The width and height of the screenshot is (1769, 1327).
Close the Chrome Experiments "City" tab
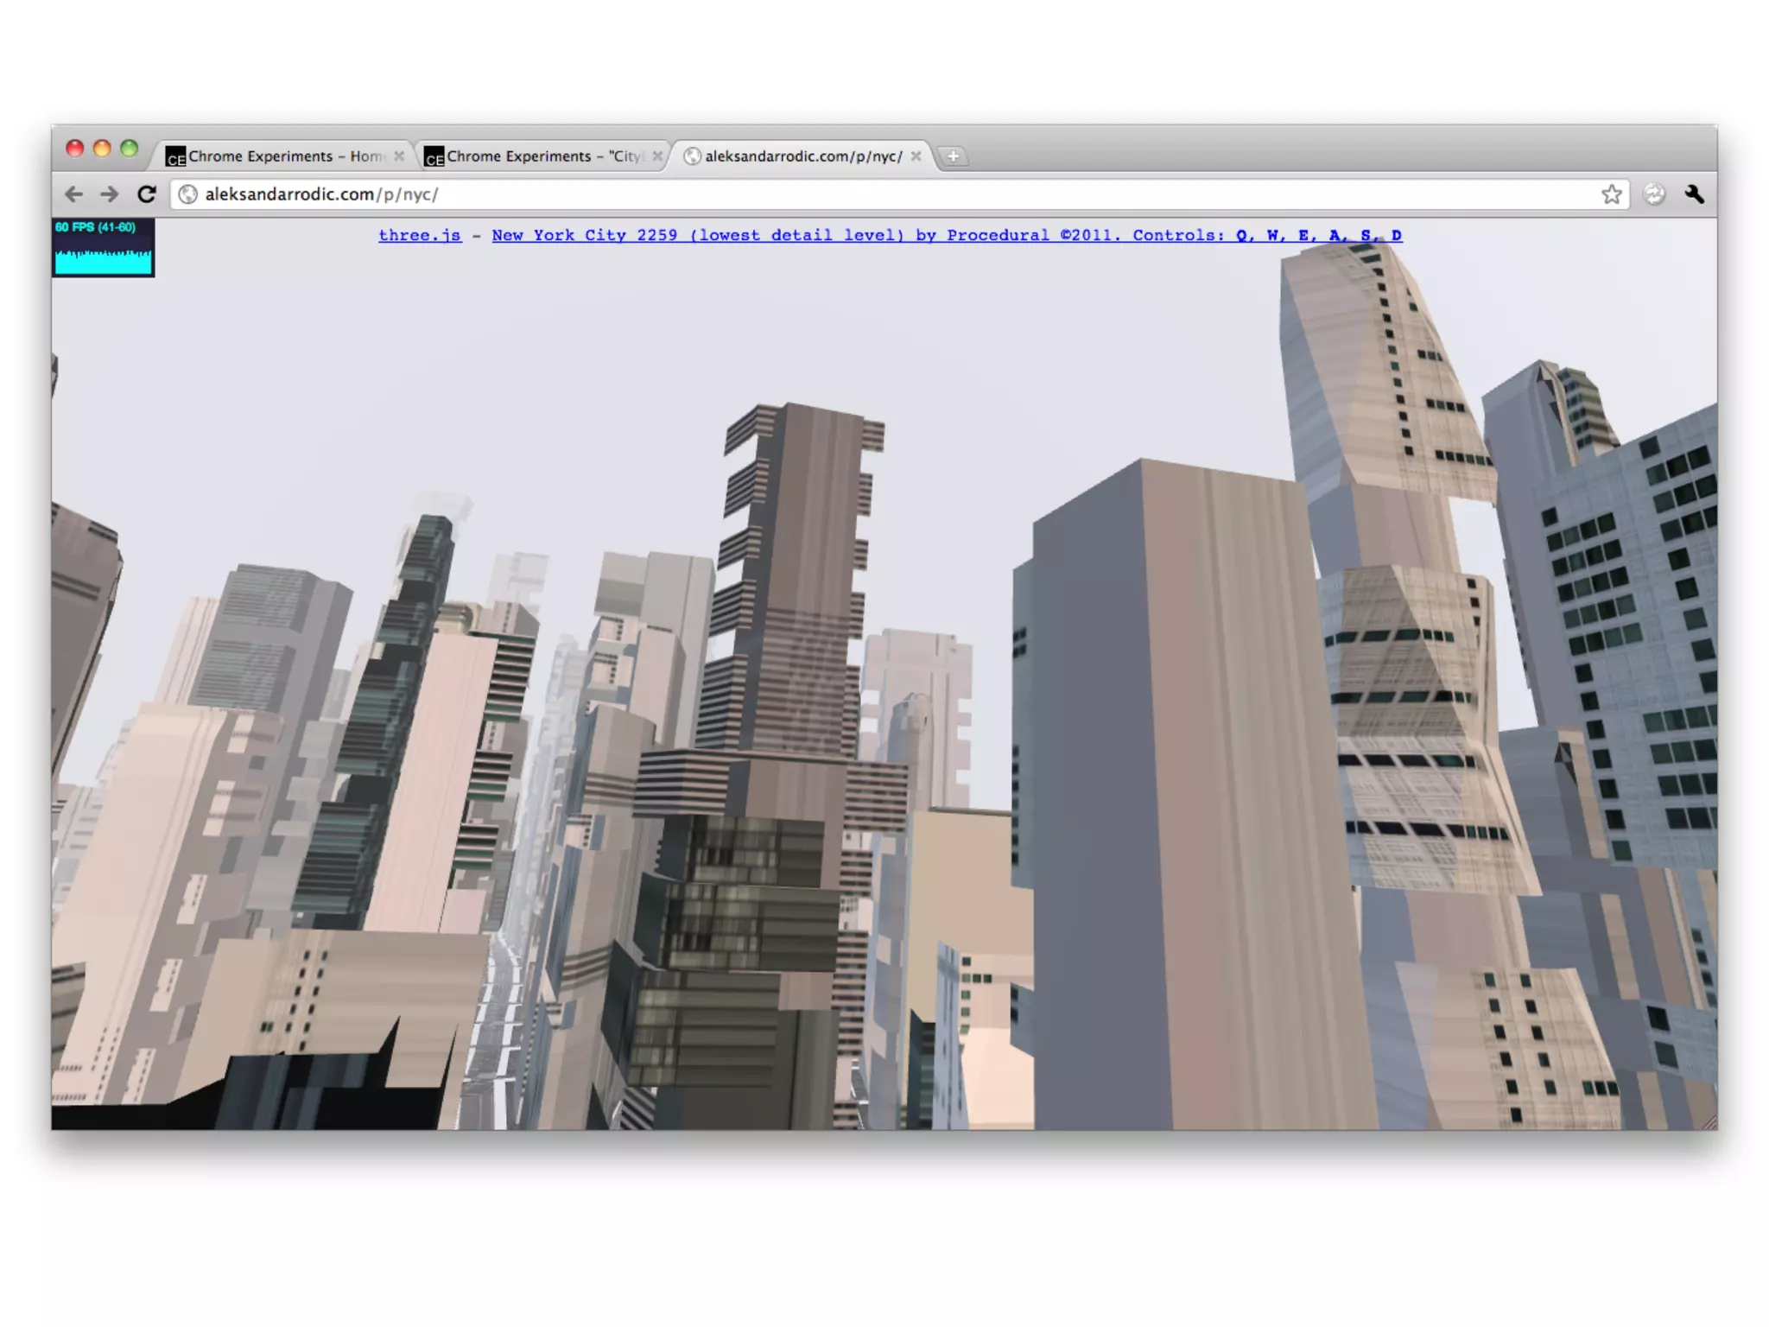pyautogui.click(x=657, y=156)
